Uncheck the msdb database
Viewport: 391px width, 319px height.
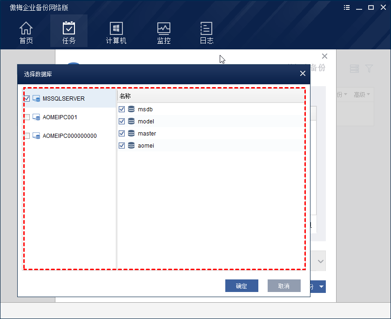pyautogui.click(x=122, y=109)
